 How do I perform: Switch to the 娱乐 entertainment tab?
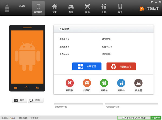[120, 9]
